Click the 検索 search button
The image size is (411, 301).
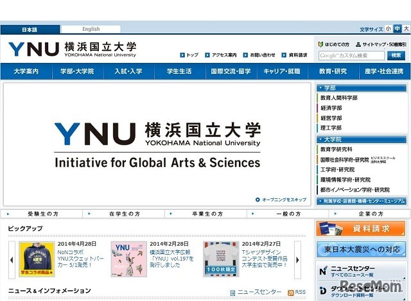396,55
